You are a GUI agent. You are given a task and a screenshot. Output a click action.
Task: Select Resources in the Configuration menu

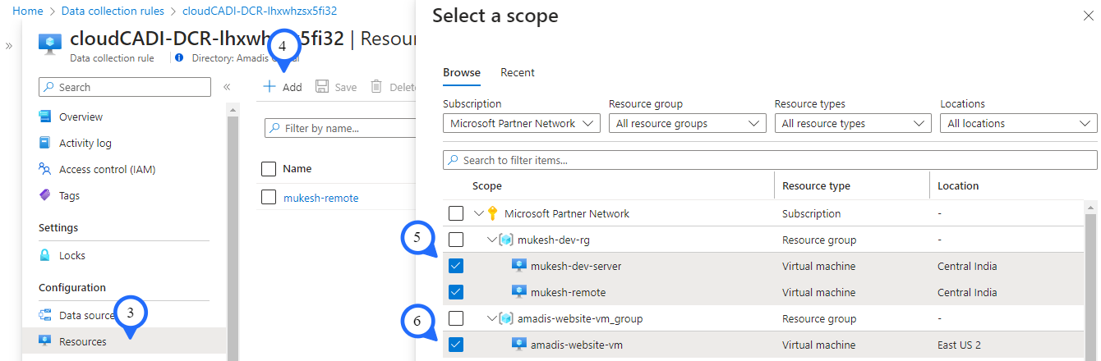coord(82,341)
